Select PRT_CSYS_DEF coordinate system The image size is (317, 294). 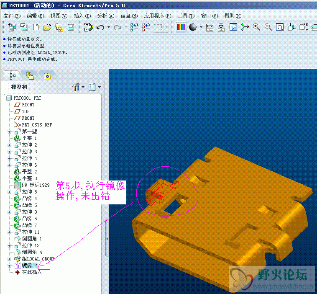click(x=33, y=125)
